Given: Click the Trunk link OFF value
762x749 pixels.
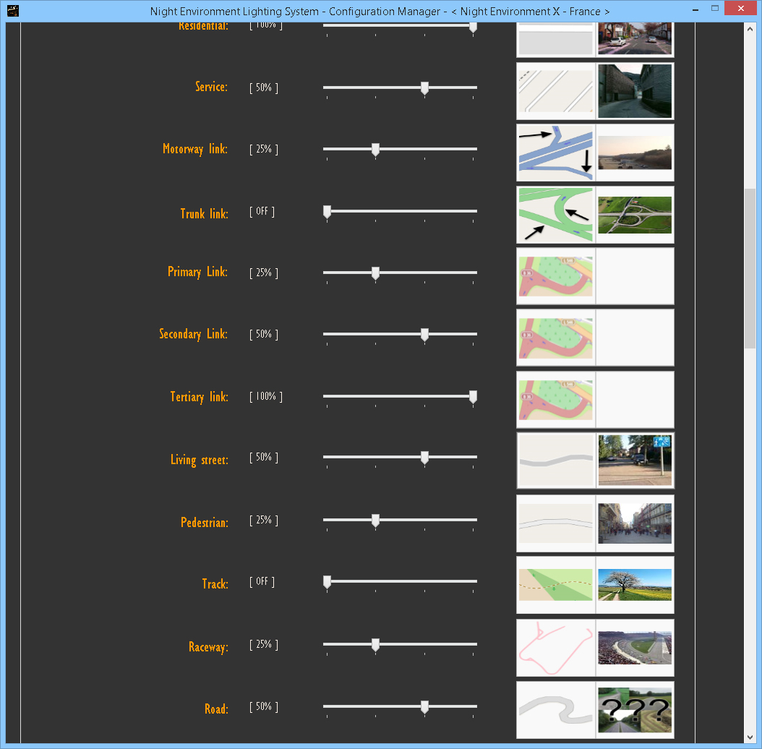Looking at the screenshot, I should coord(262,211).
